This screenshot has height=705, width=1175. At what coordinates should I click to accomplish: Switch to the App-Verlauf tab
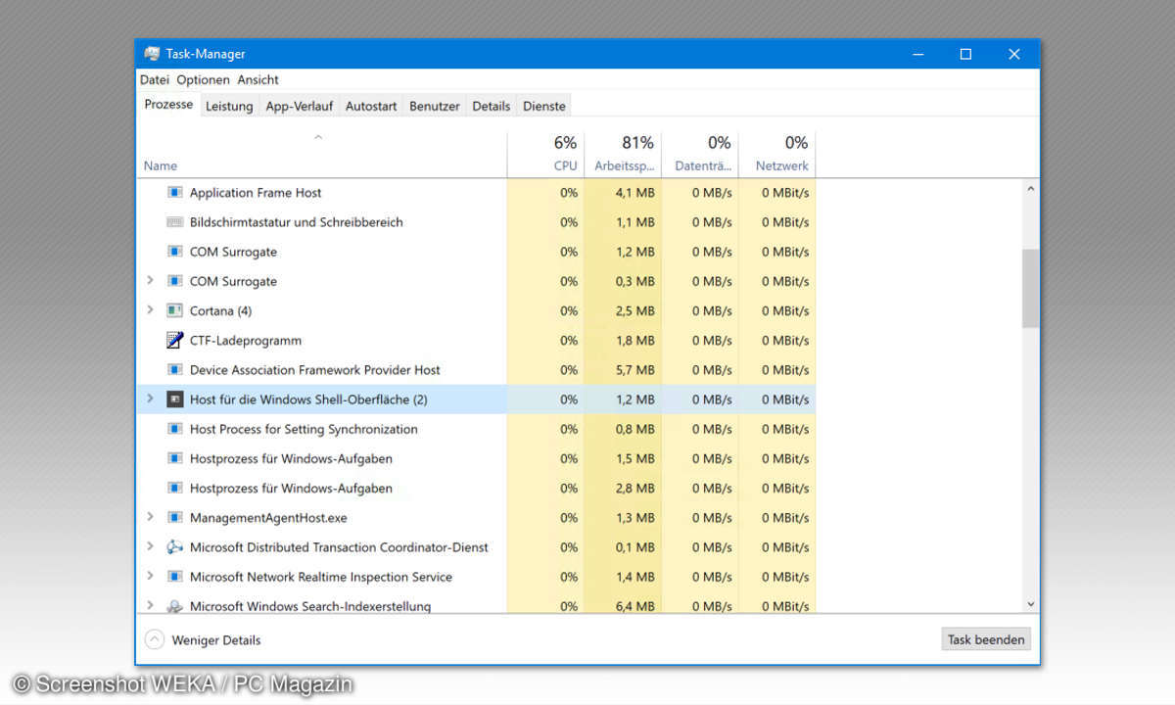pyautogui.click(x=300, y=106)
